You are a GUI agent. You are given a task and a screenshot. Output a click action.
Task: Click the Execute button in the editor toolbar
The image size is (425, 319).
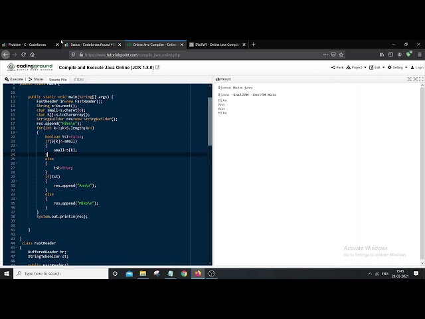(x=14, y=79)
